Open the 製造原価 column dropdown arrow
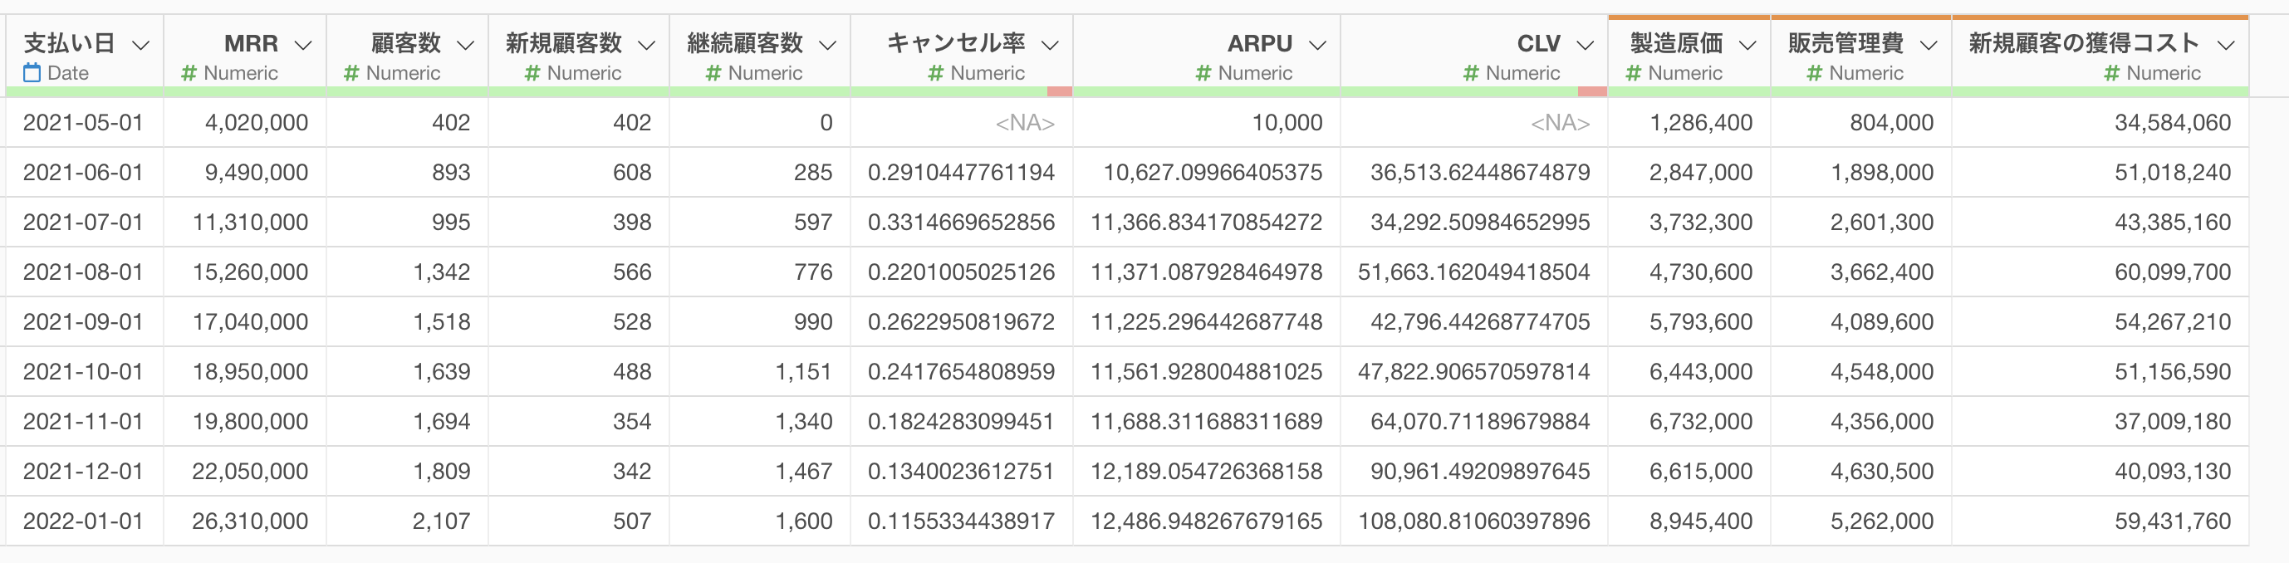The height and width of the screenshot is (563, 2289). click(x=1747, y=46)
